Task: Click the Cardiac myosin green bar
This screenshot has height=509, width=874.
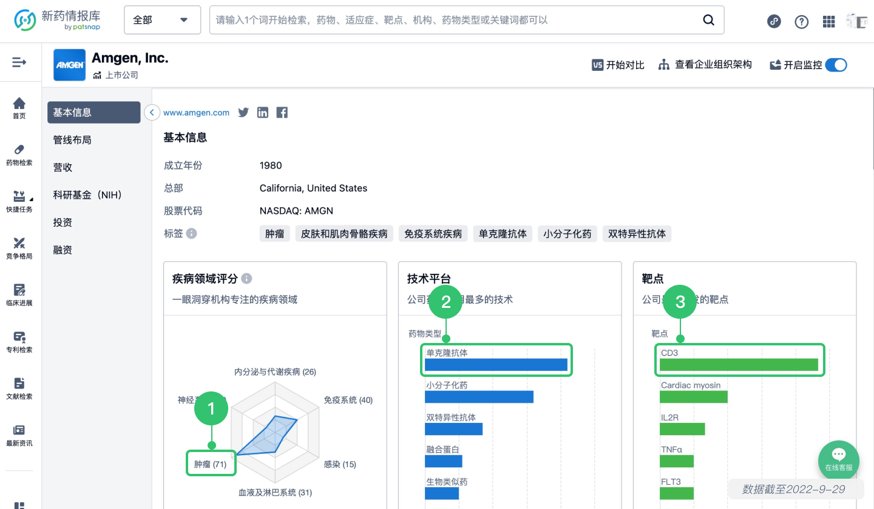Action: pyautogui.click(x=694, y=397)
